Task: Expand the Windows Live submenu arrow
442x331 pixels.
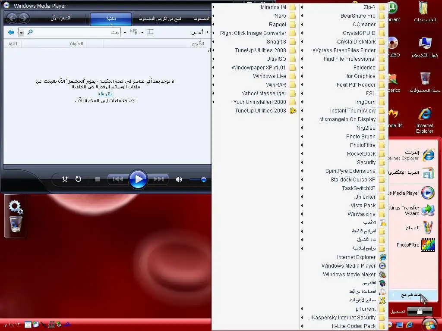Action: [x=213, y=76]
